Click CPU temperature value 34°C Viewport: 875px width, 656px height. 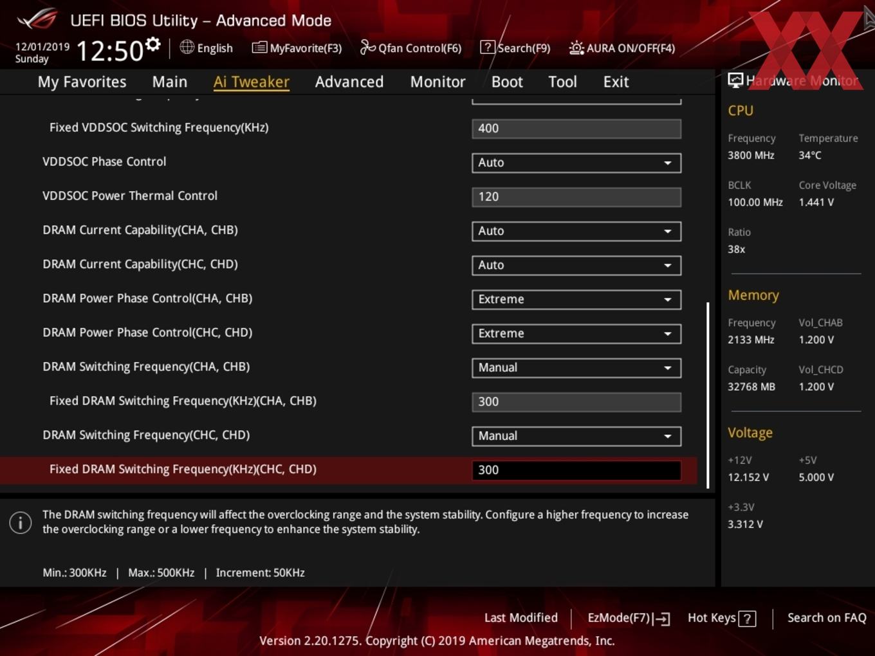(810, 155)
